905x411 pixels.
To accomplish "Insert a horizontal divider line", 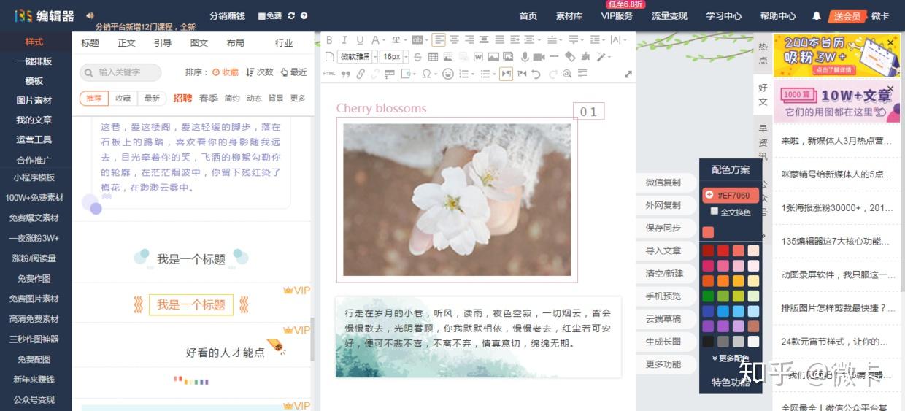I will 554,56.
